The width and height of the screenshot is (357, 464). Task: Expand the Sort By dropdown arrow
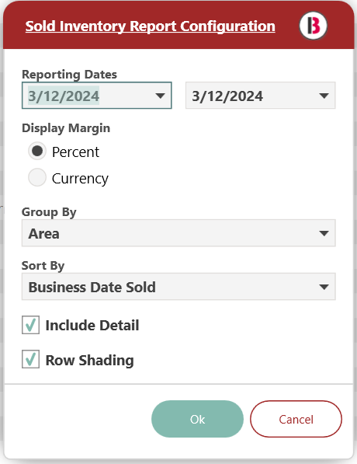(x=324, y=287)
